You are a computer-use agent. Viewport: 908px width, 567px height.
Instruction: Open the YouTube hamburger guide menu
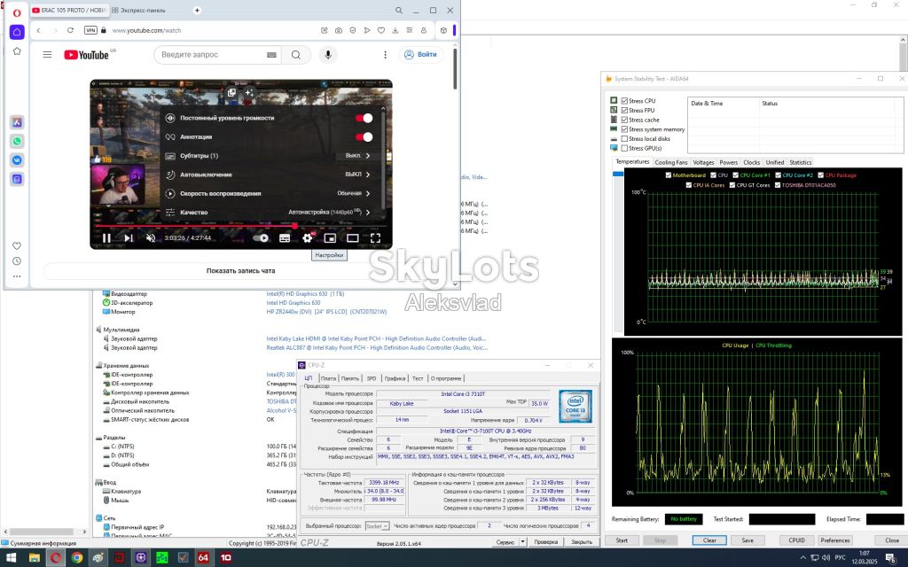[x=48, y=54]
